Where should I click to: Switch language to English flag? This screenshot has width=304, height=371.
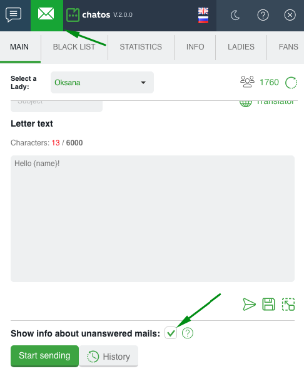click(203, 11)
